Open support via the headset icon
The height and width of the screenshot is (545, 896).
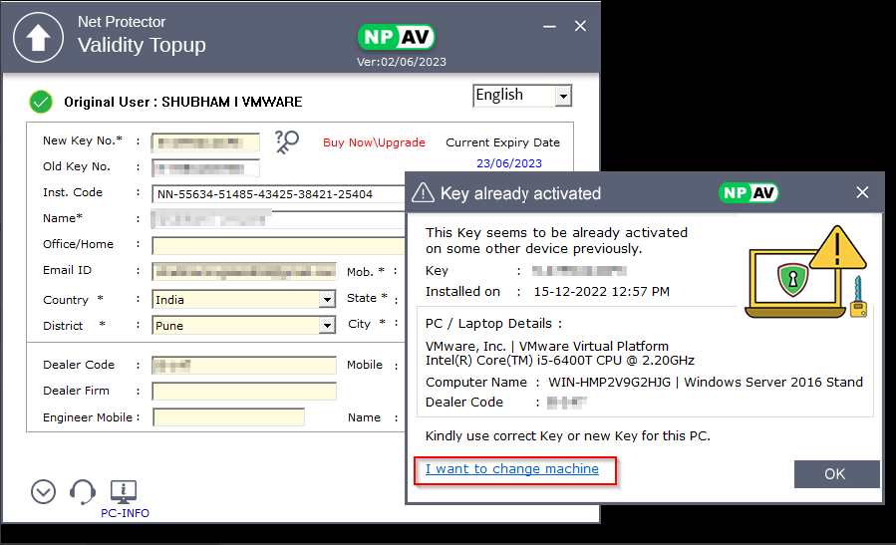[83, 491]
